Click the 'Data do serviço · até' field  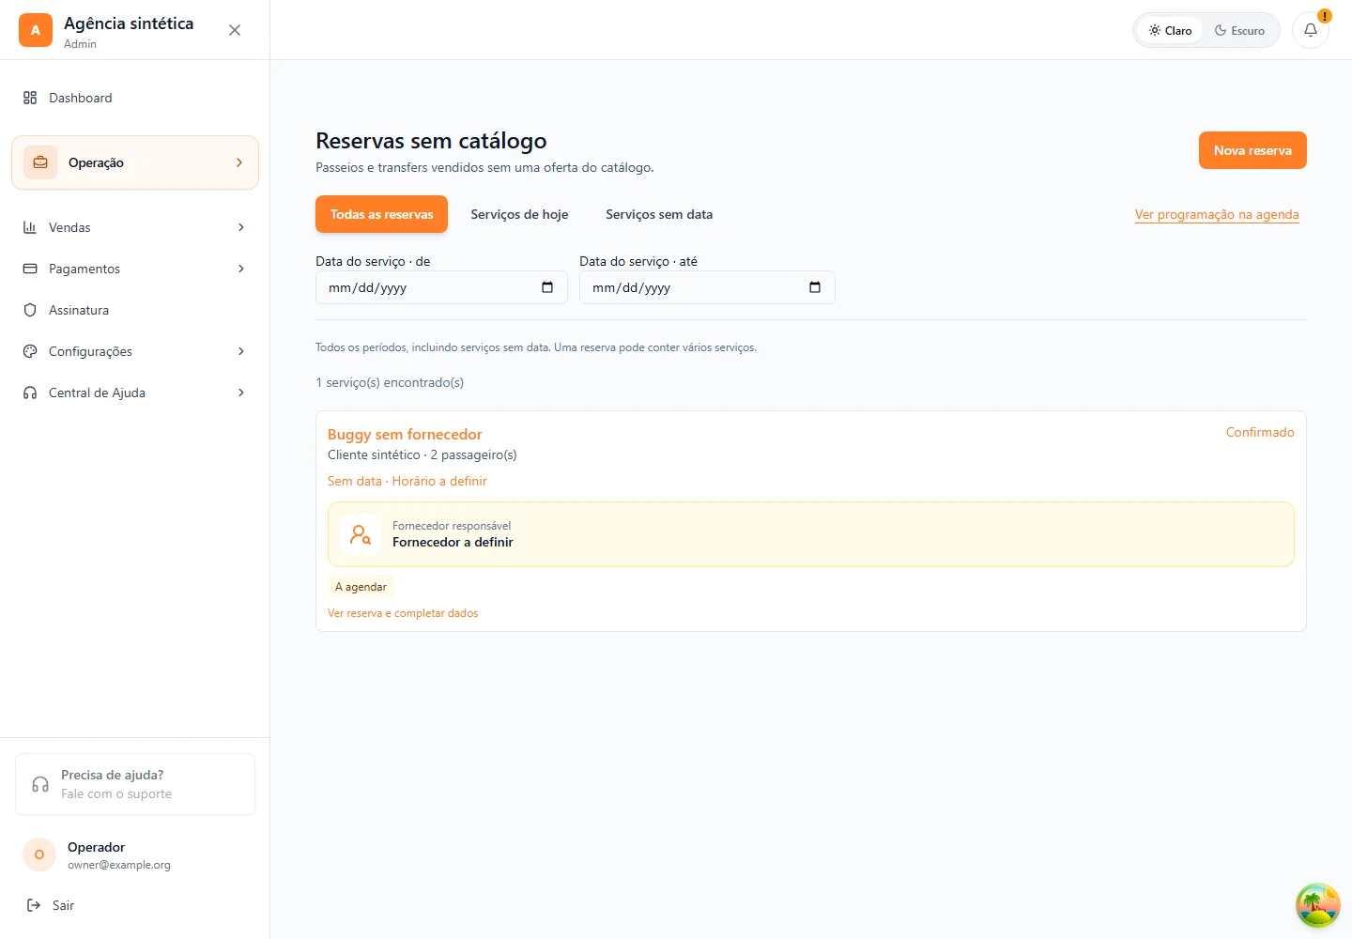[707, 287]
